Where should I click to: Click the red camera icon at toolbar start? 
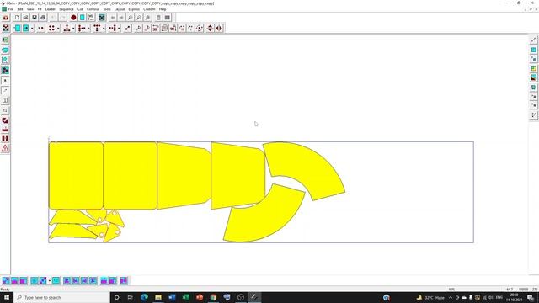pos(6,18)
